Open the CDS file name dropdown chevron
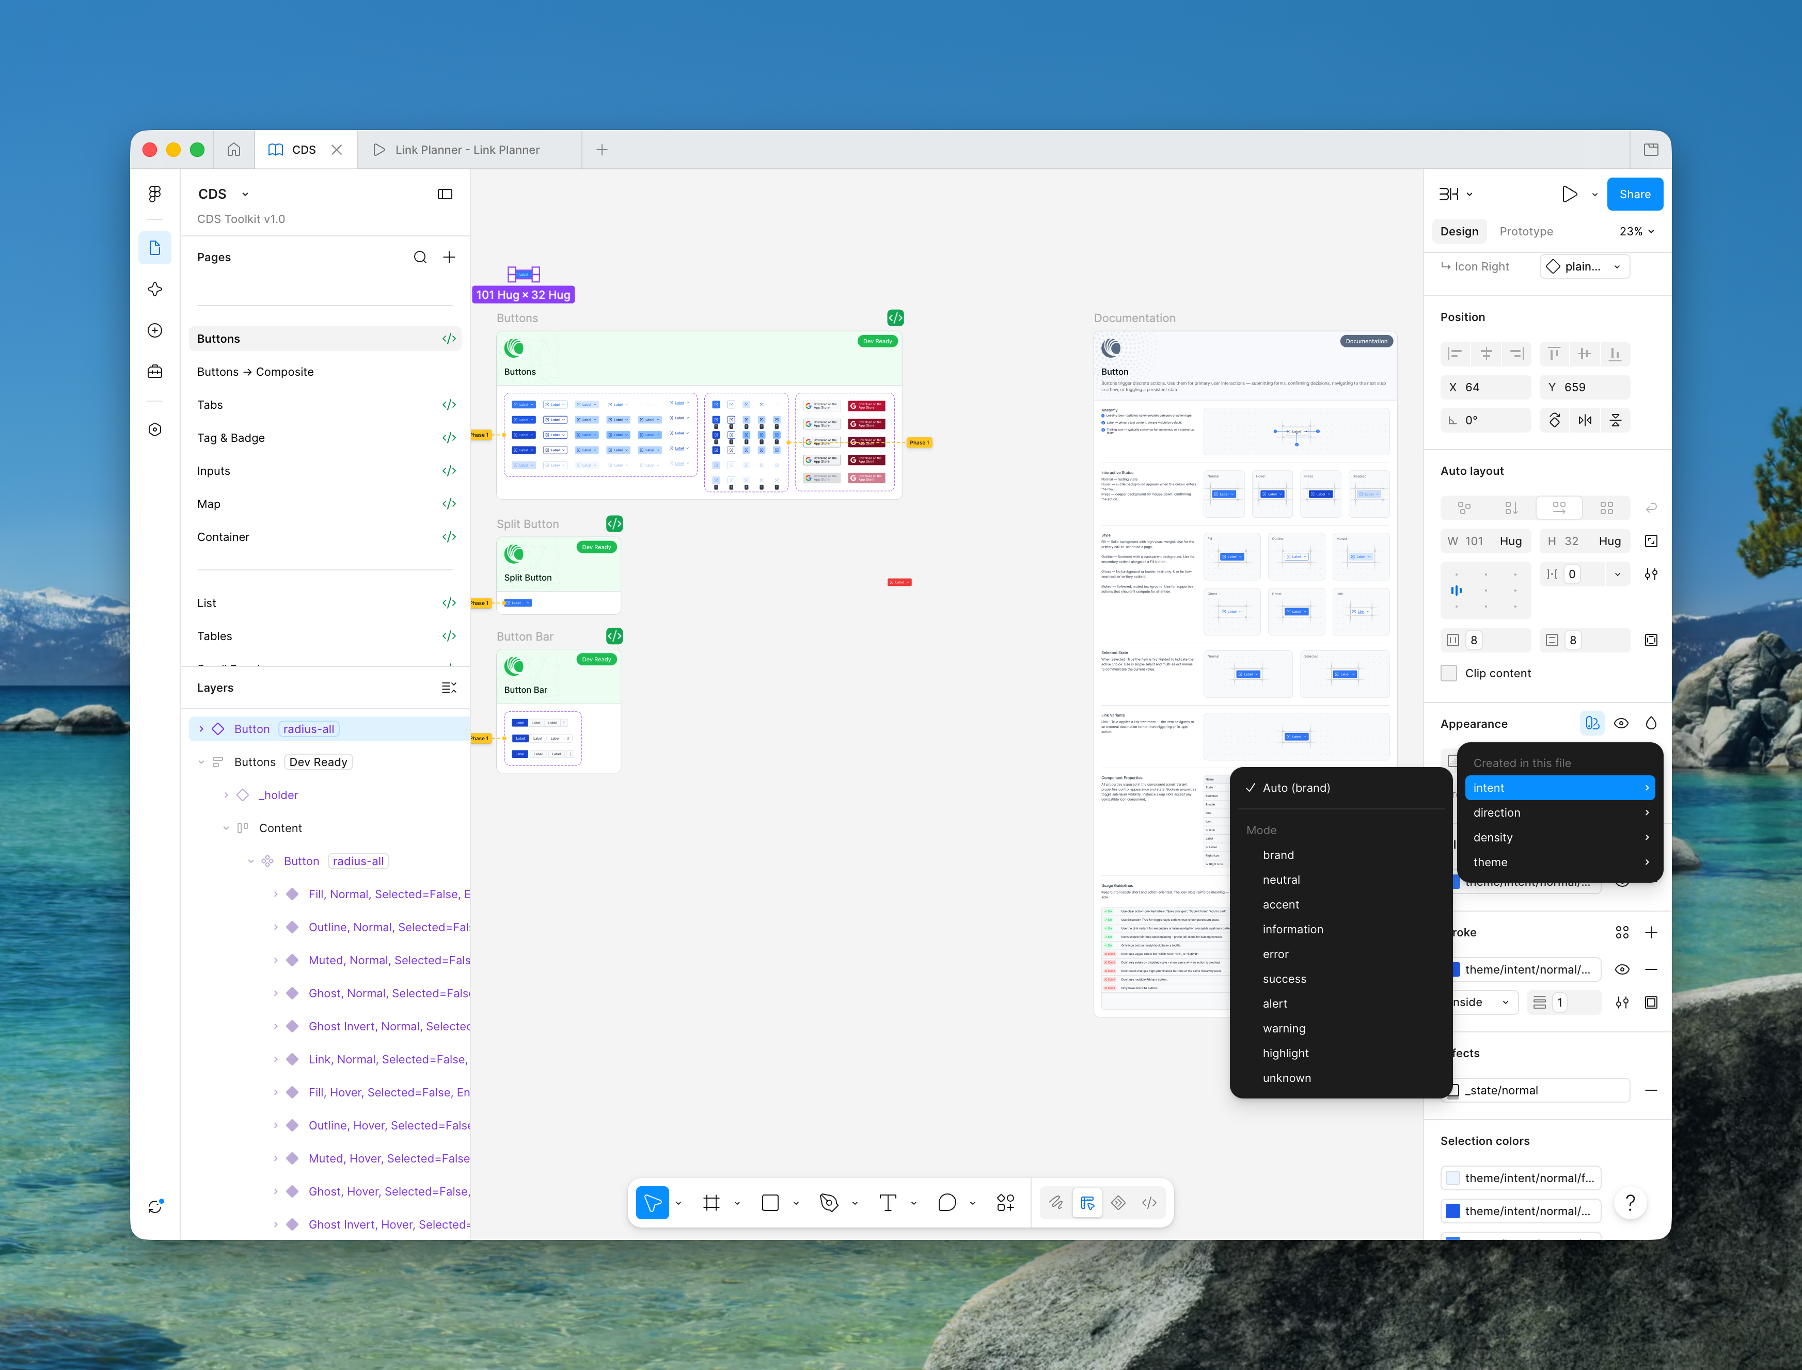The width and height of the screenshot is (1802, 1370). [x=245, y=194]
